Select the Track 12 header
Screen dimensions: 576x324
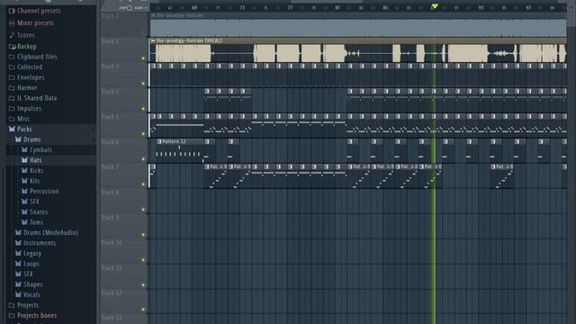pos(124,301)
